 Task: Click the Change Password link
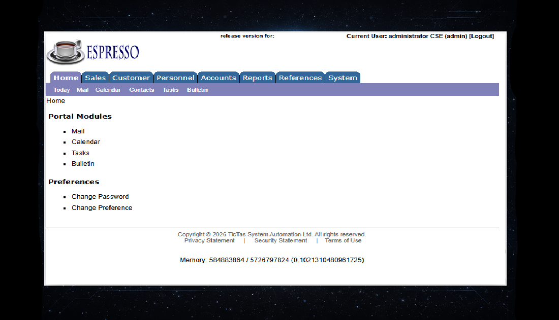point(100,196)
